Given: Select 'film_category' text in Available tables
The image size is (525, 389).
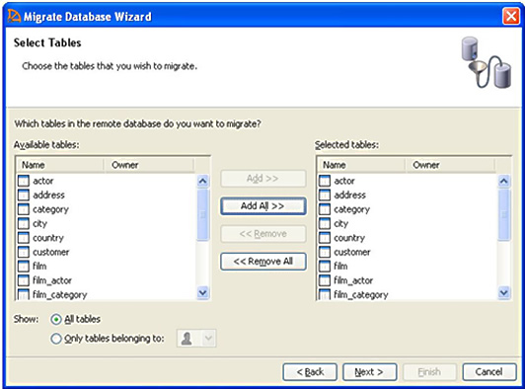Looking at the screenshot, I should [x=60, y=295].
